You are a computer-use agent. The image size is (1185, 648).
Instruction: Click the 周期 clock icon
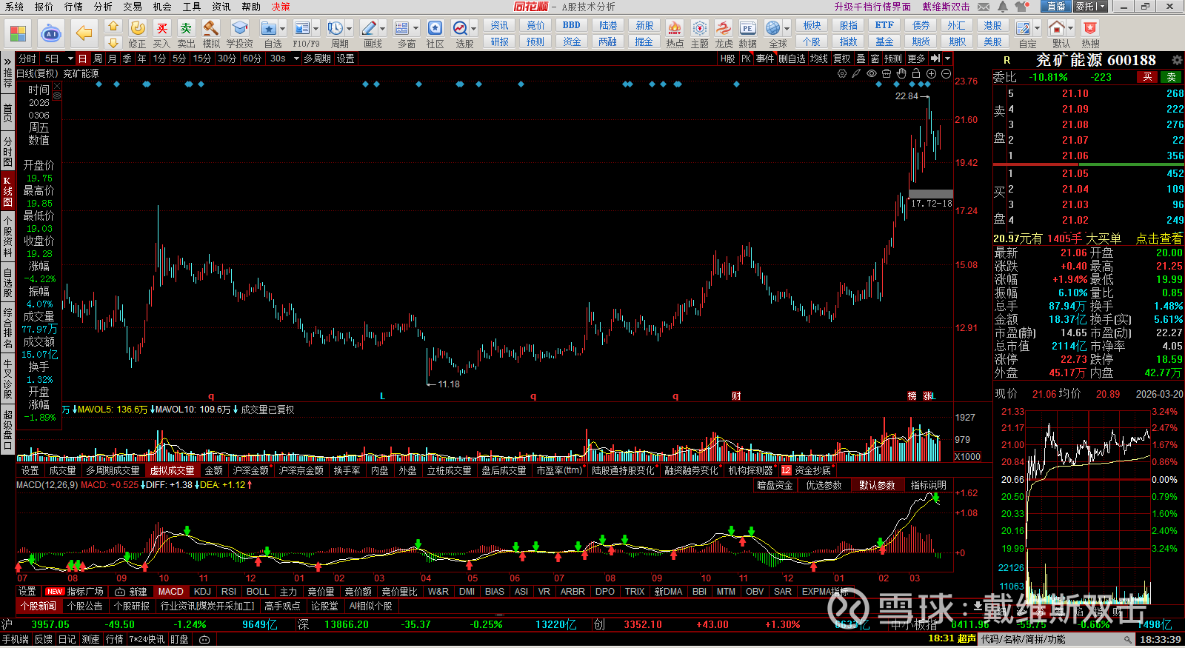336,28
